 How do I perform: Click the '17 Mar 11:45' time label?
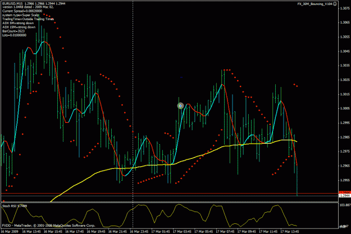[268, 232]
